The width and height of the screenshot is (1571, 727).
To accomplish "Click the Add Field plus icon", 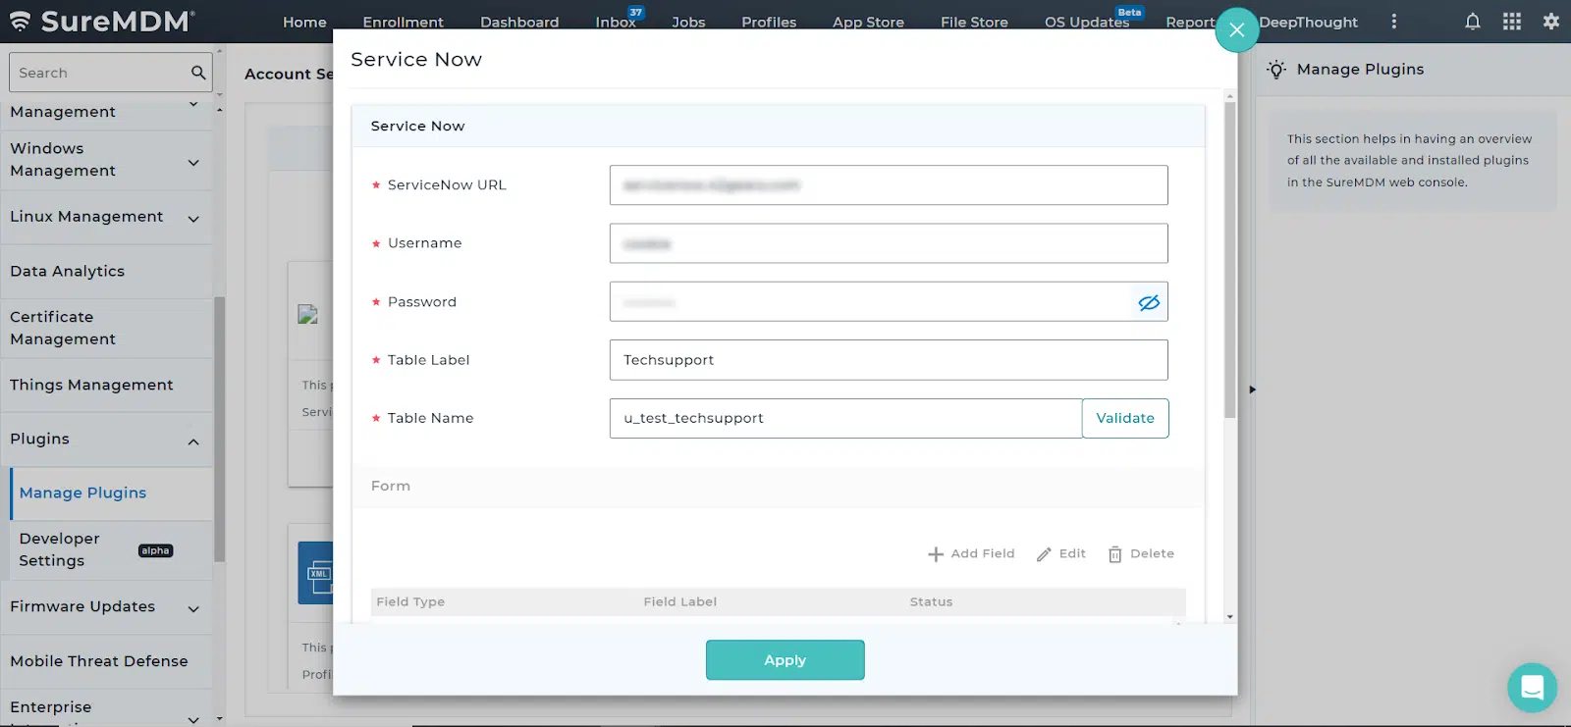I will click(936, 554).
